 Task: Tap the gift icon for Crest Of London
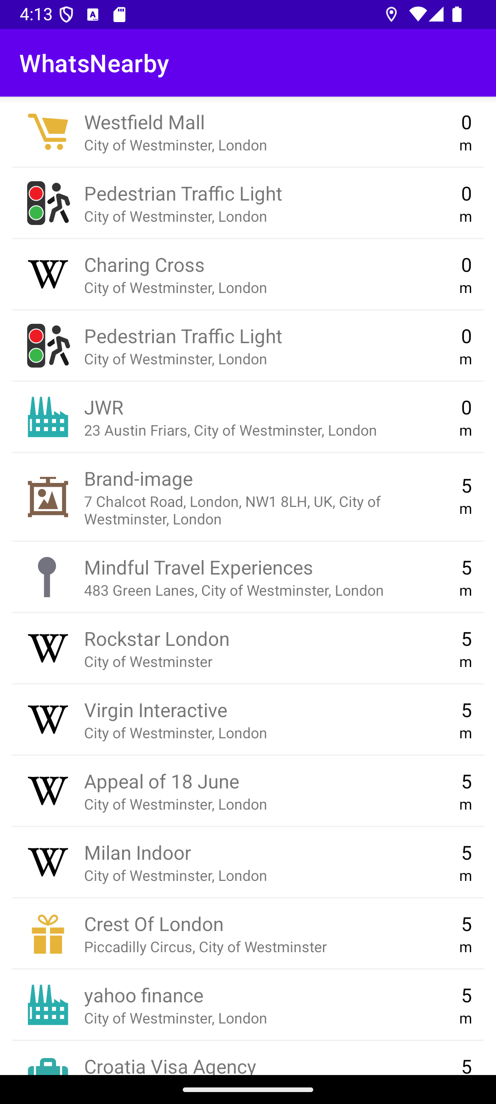click(x=48, y=934)
